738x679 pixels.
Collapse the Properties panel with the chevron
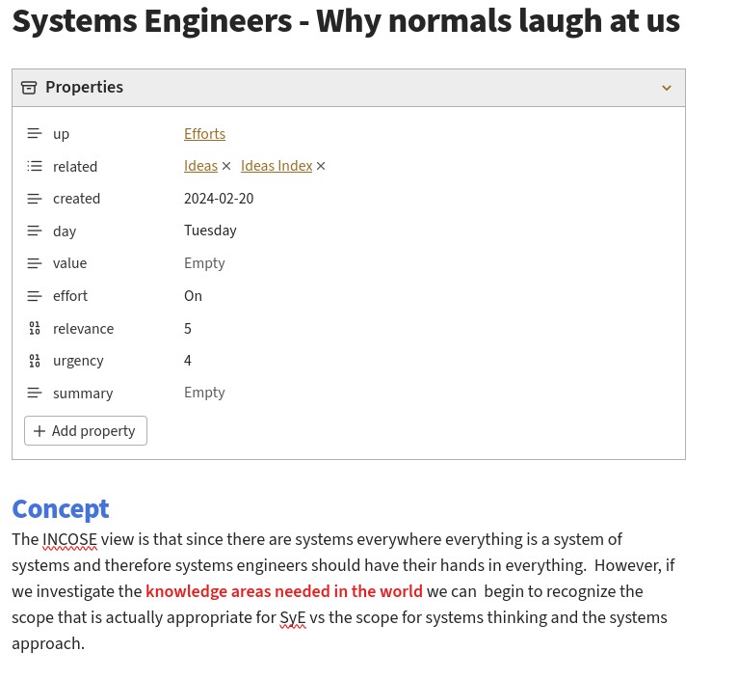(667, 88)
